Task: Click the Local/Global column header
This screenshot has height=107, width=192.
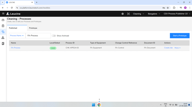Action: coord(55,43)
